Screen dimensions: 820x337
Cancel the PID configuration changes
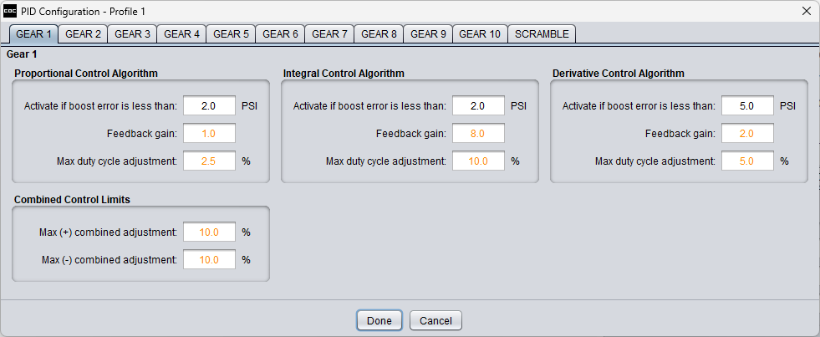pos(435,320)
